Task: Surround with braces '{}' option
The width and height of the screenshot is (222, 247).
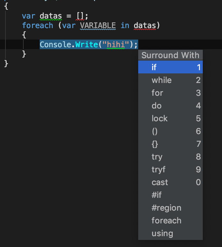Action: (x=170, y=144)
